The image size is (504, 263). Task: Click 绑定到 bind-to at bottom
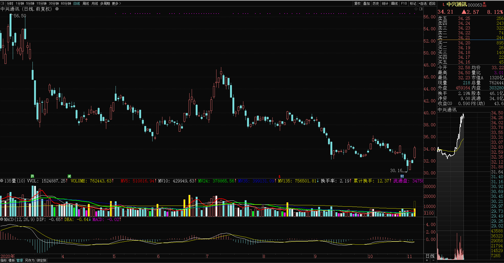pos(42,260)
